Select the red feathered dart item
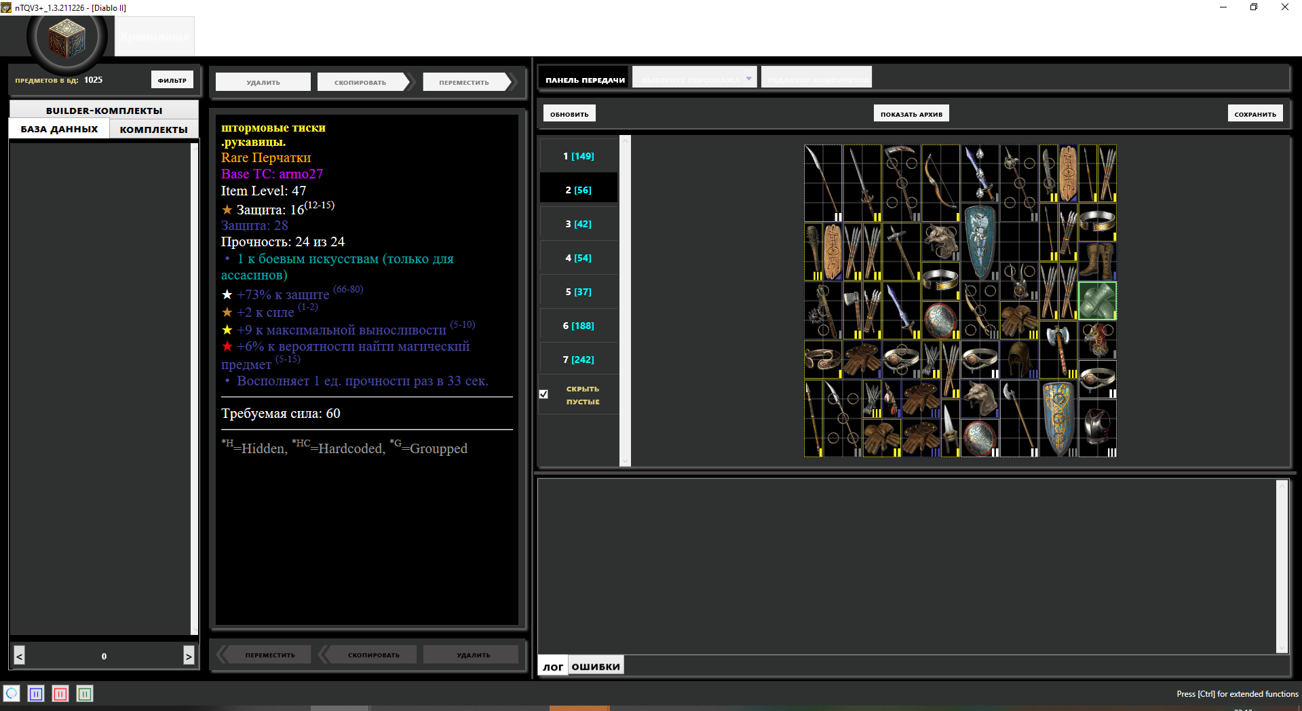The image size is (1302, 711). pos(892,399)
